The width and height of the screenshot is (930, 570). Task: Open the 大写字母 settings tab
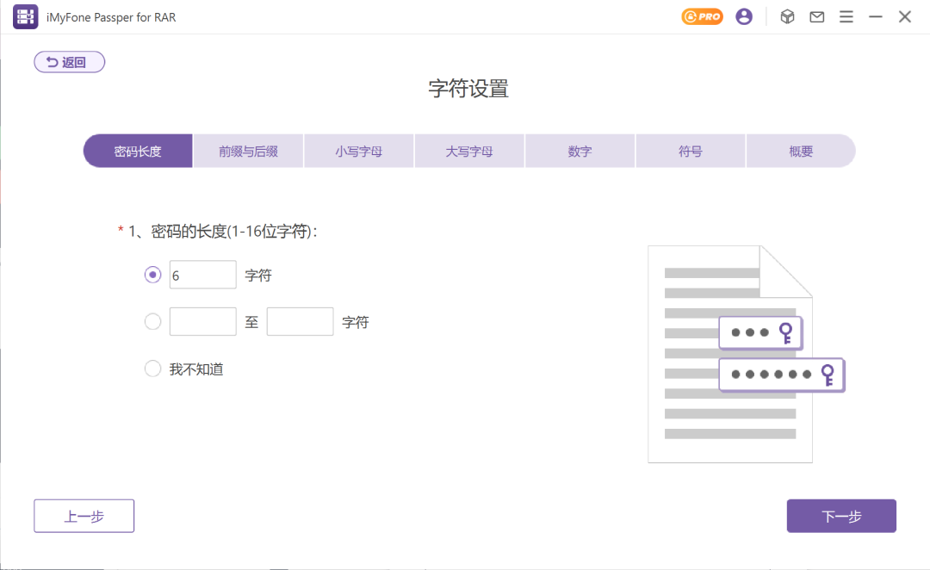469,151
